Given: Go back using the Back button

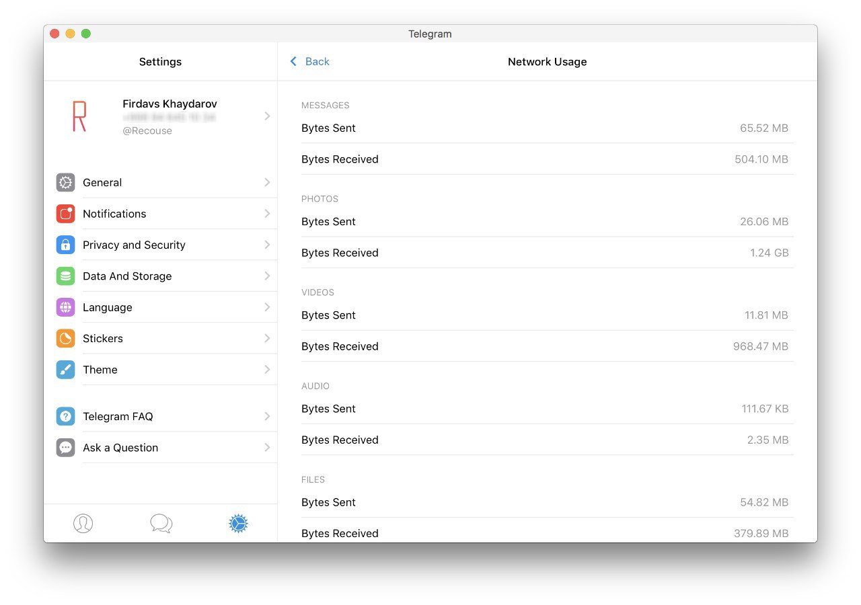Looking at the screenshot, I should [309, 62].
